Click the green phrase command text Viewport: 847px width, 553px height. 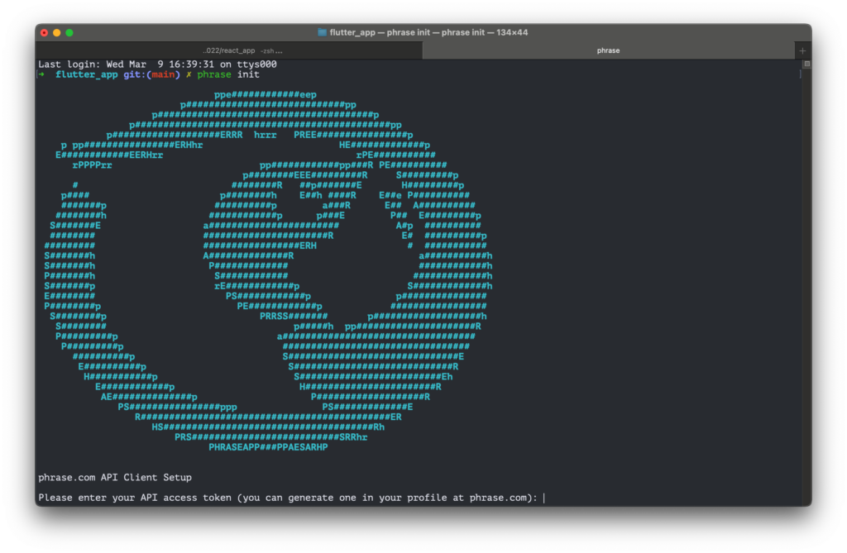213,74
